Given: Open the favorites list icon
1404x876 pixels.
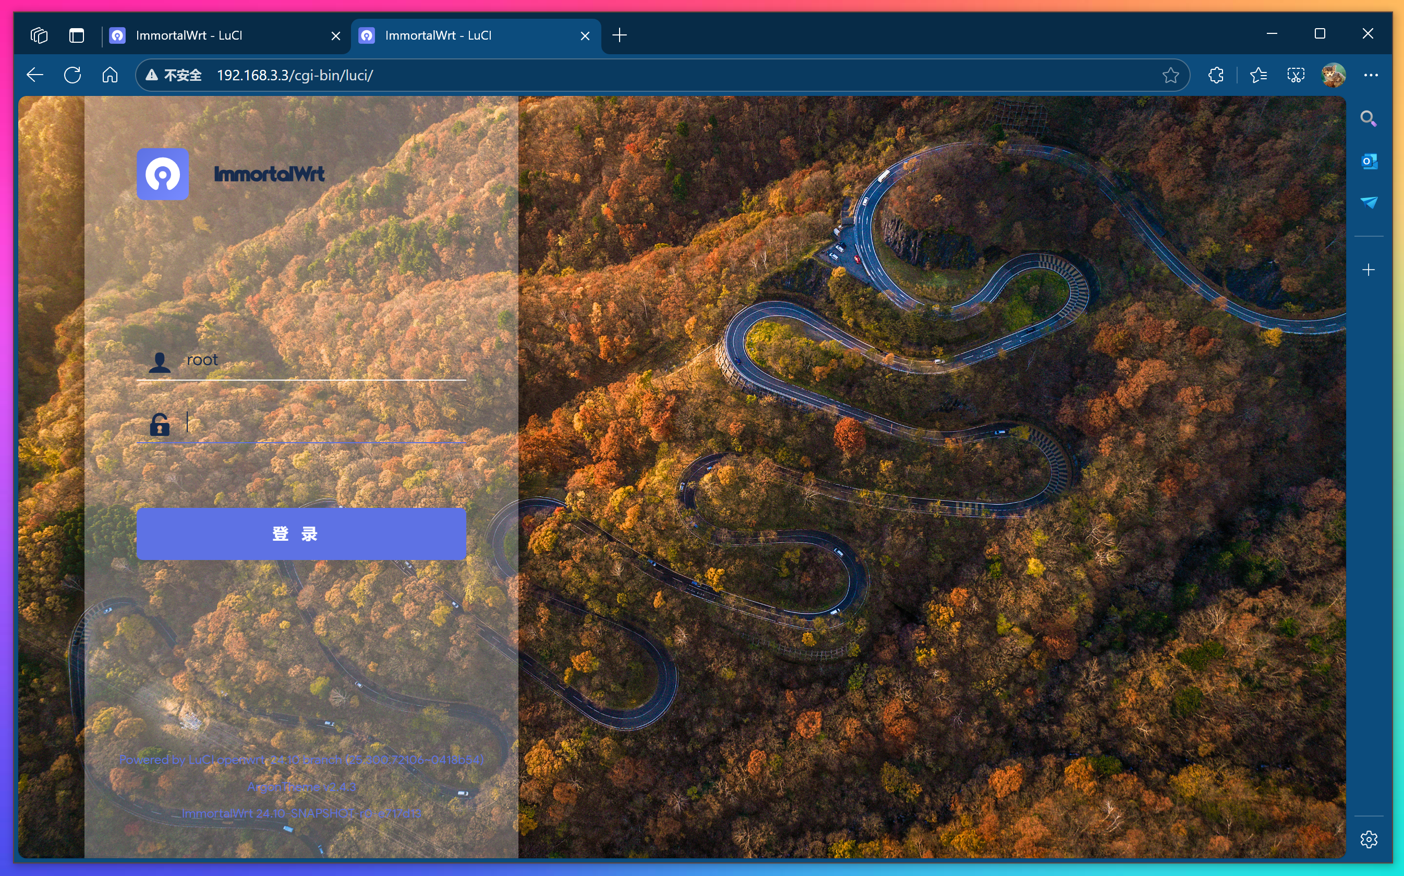Looking at the screenshot, I should tap(1258, 75).
